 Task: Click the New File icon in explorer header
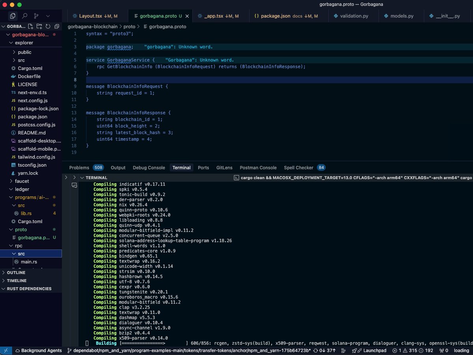30,26
